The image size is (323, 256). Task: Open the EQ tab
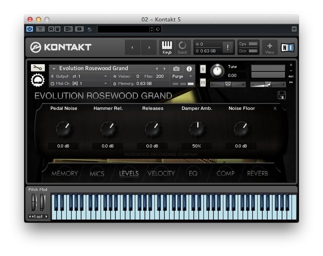pos(193,174)
